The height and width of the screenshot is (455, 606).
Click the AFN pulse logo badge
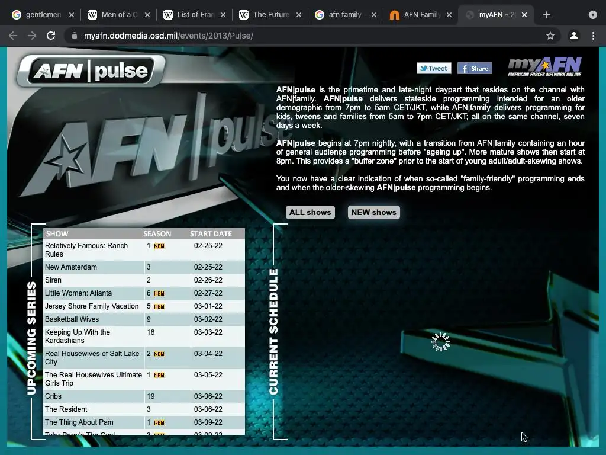pyautogui.click(x=91, y=71)
